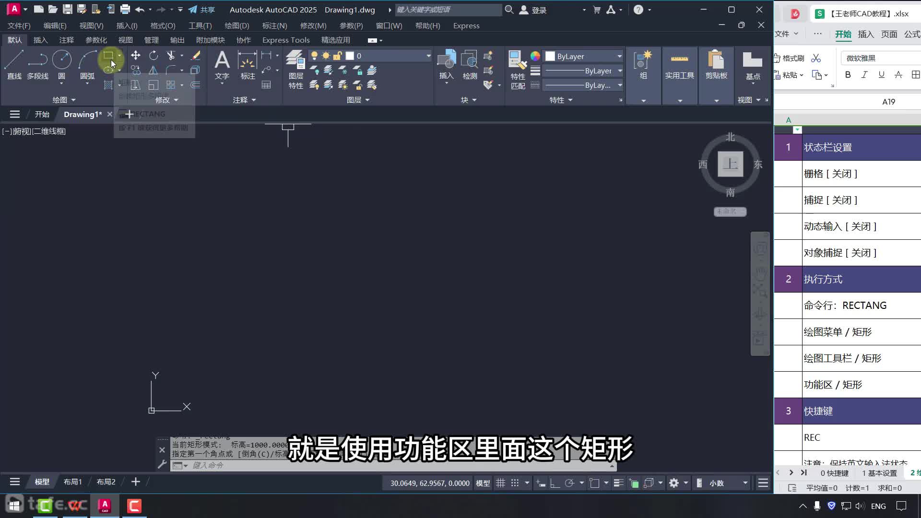Expand the Annotation (注释) panel
The width and height of the screenshot is (921, 518).
pyautogui.click(x=244, y=100)
